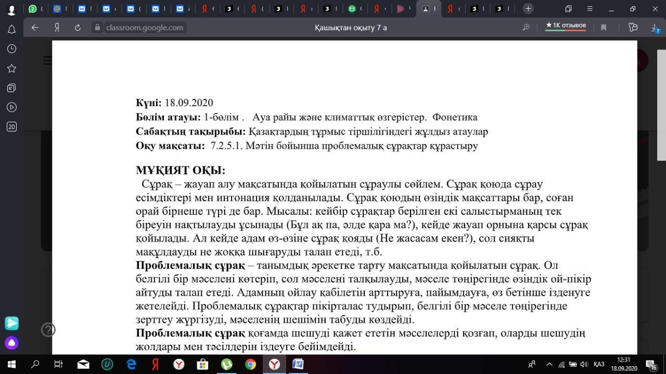Expand hidden system tray icons
Screen dimensions: 666x374
(x=548, y=364)
